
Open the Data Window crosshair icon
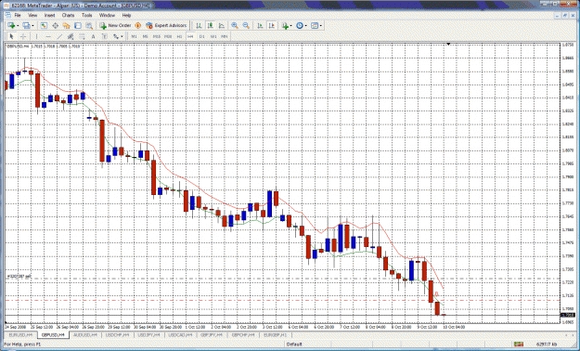click(x=55, y=26)
